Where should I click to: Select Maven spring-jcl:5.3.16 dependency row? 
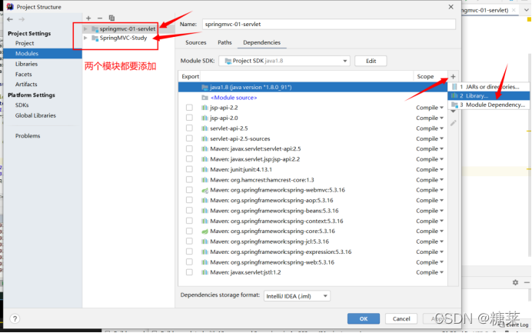click(313, 241)
